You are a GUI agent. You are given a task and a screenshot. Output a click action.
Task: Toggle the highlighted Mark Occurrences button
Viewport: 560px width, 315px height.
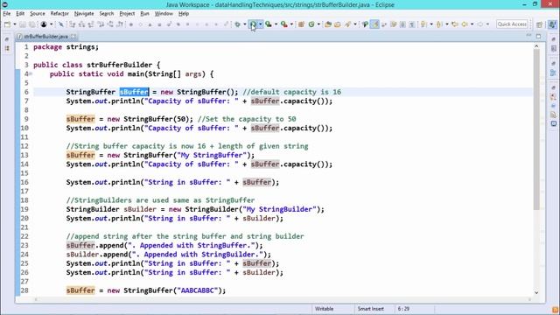[374, 24]
